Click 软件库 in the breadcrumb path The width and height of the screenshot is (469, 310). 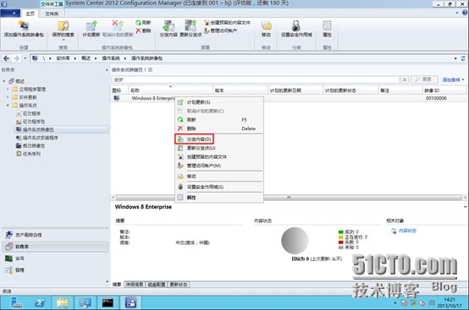[63, 58]
